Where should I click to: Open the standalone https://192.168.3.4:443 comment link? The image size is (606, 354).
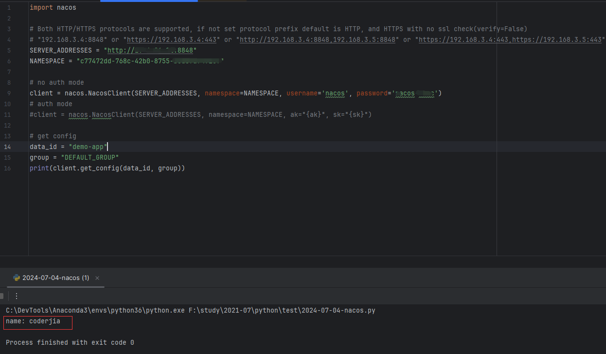tap(172, 39)
